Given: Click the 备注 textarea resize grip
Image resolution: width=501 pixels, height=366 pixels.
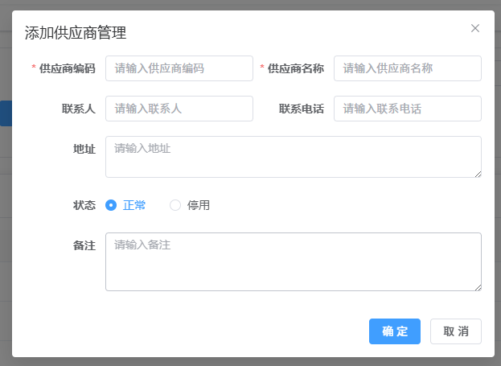Looking at the screenshot, I should pos(478,286).
